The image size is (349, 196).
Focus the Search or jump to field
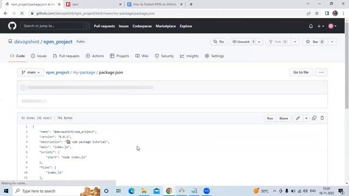pyautogui.click(x=55, y=26)
